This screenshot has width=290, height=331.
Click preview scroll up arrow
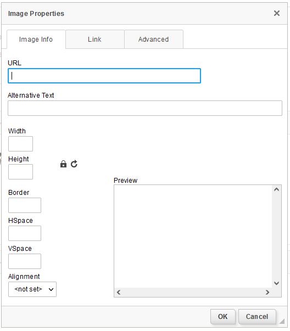click(276, 189)
